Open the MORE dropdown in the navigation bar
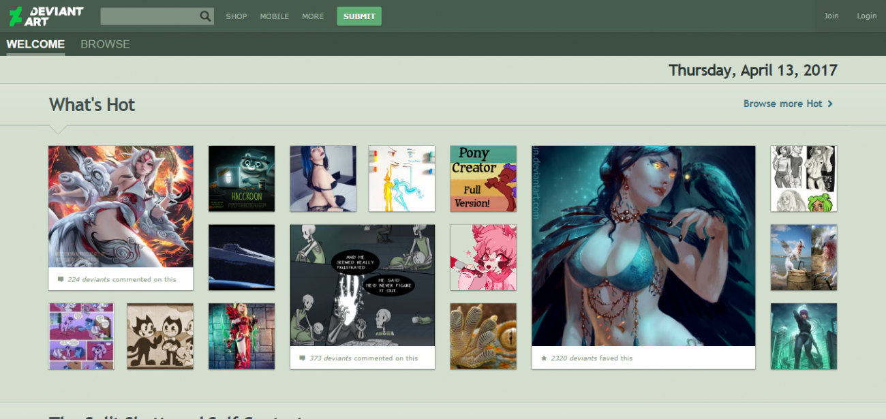Image resolution: width=886 pixels, height=419 pixels. point(313,16)
